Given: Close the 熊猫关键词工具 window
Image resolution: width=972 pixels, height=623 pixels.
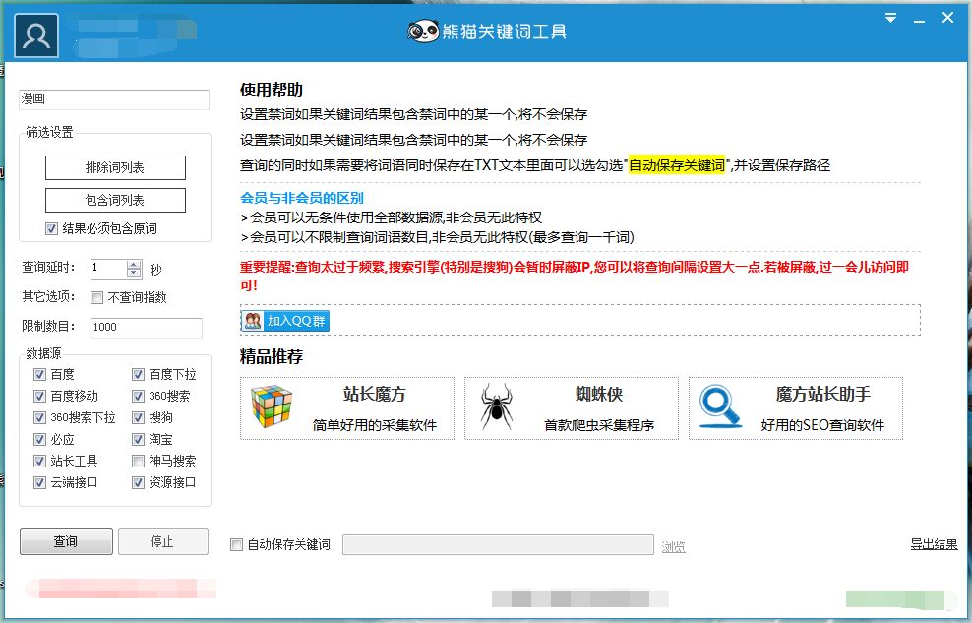Looking at the screenshot, I should tap(947, 18).
